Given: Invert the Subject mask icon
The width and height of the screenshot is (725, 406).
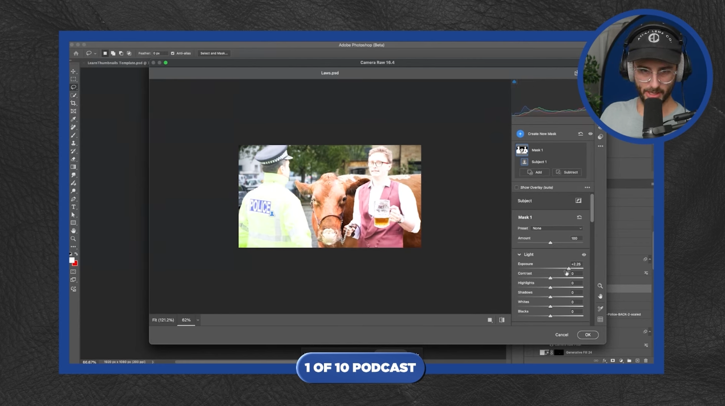Looking at the screenshot, I should coord(578,201).
